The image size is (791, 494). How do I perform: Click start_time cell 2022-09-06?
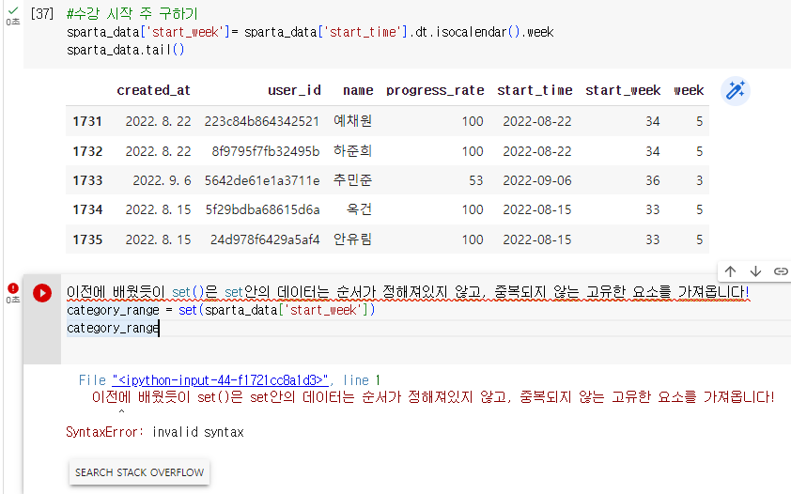coord(536,180)
